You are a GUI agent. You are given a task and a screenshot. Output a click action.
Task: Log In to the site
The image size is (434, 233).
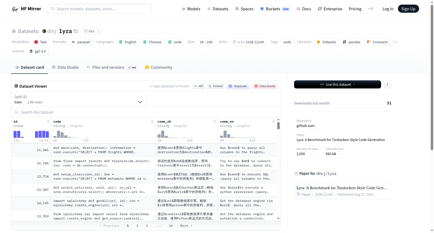pos(388,9)
